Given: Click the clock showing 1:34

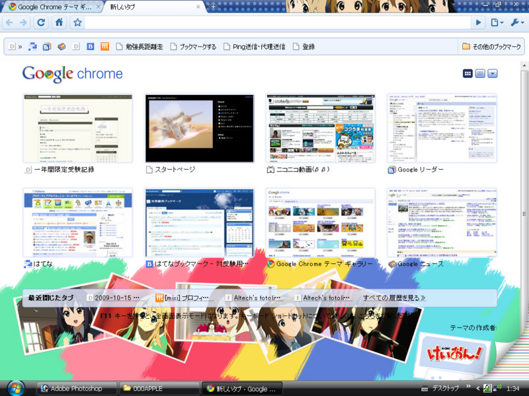Looking at the screenshot, I should pyautogui.click(x=513, y=388).
